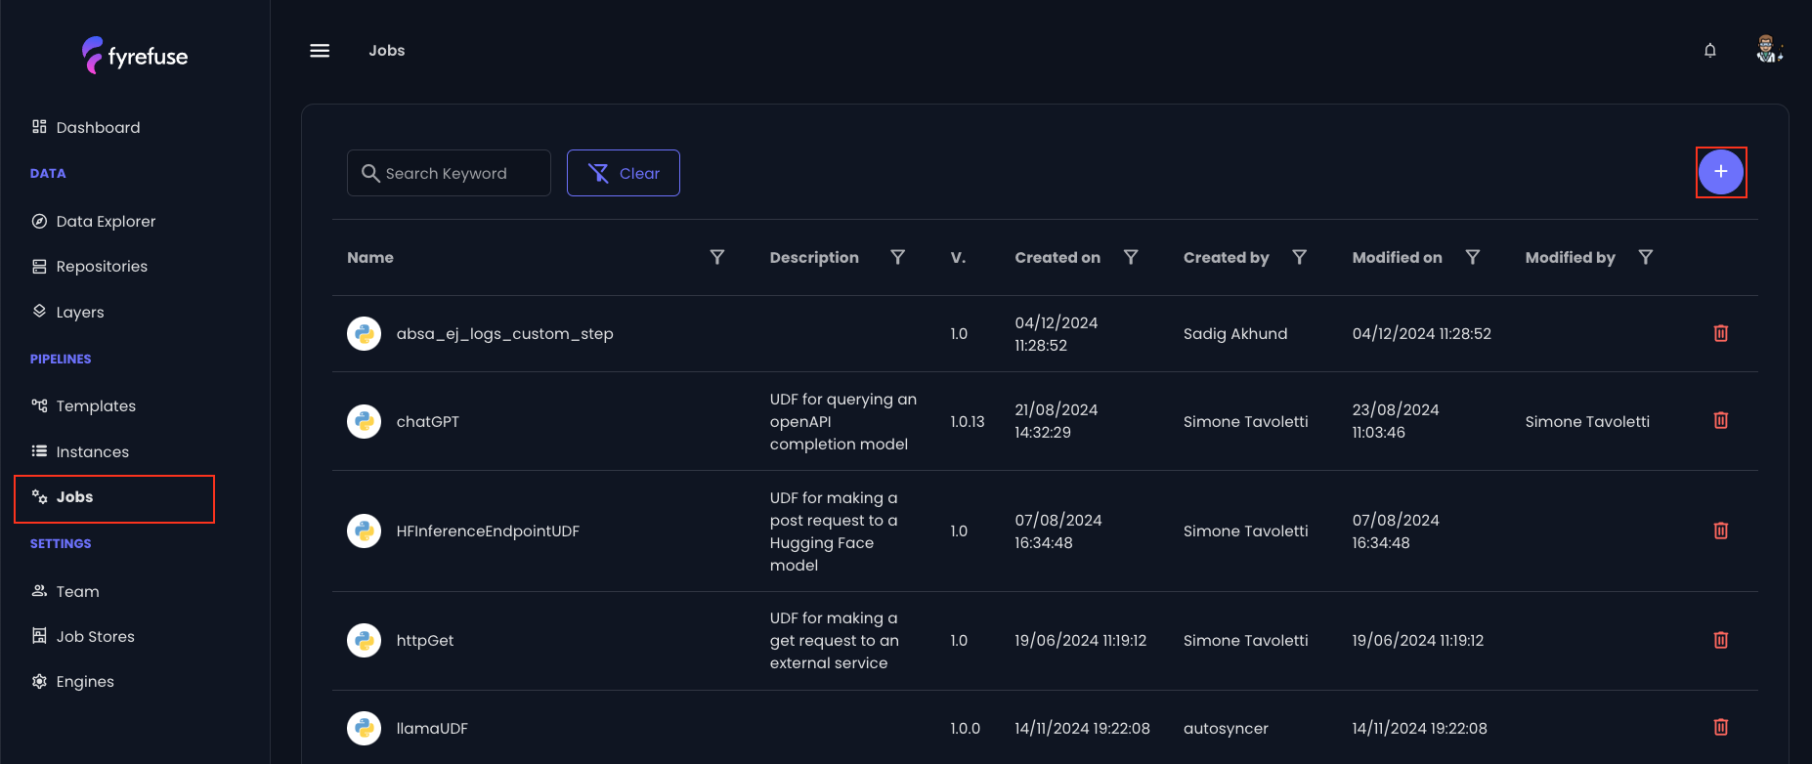Go to Dashboard in the sidebar
Screen dimensions: 1812x764
[98, 127]
